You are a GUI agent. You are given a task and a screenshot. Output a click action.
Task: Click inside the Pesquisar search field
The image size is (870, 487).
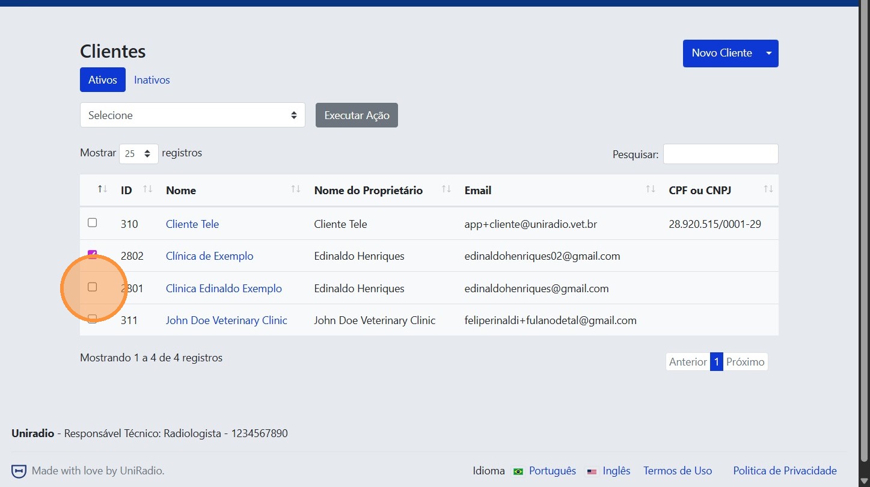click(720, 154)
